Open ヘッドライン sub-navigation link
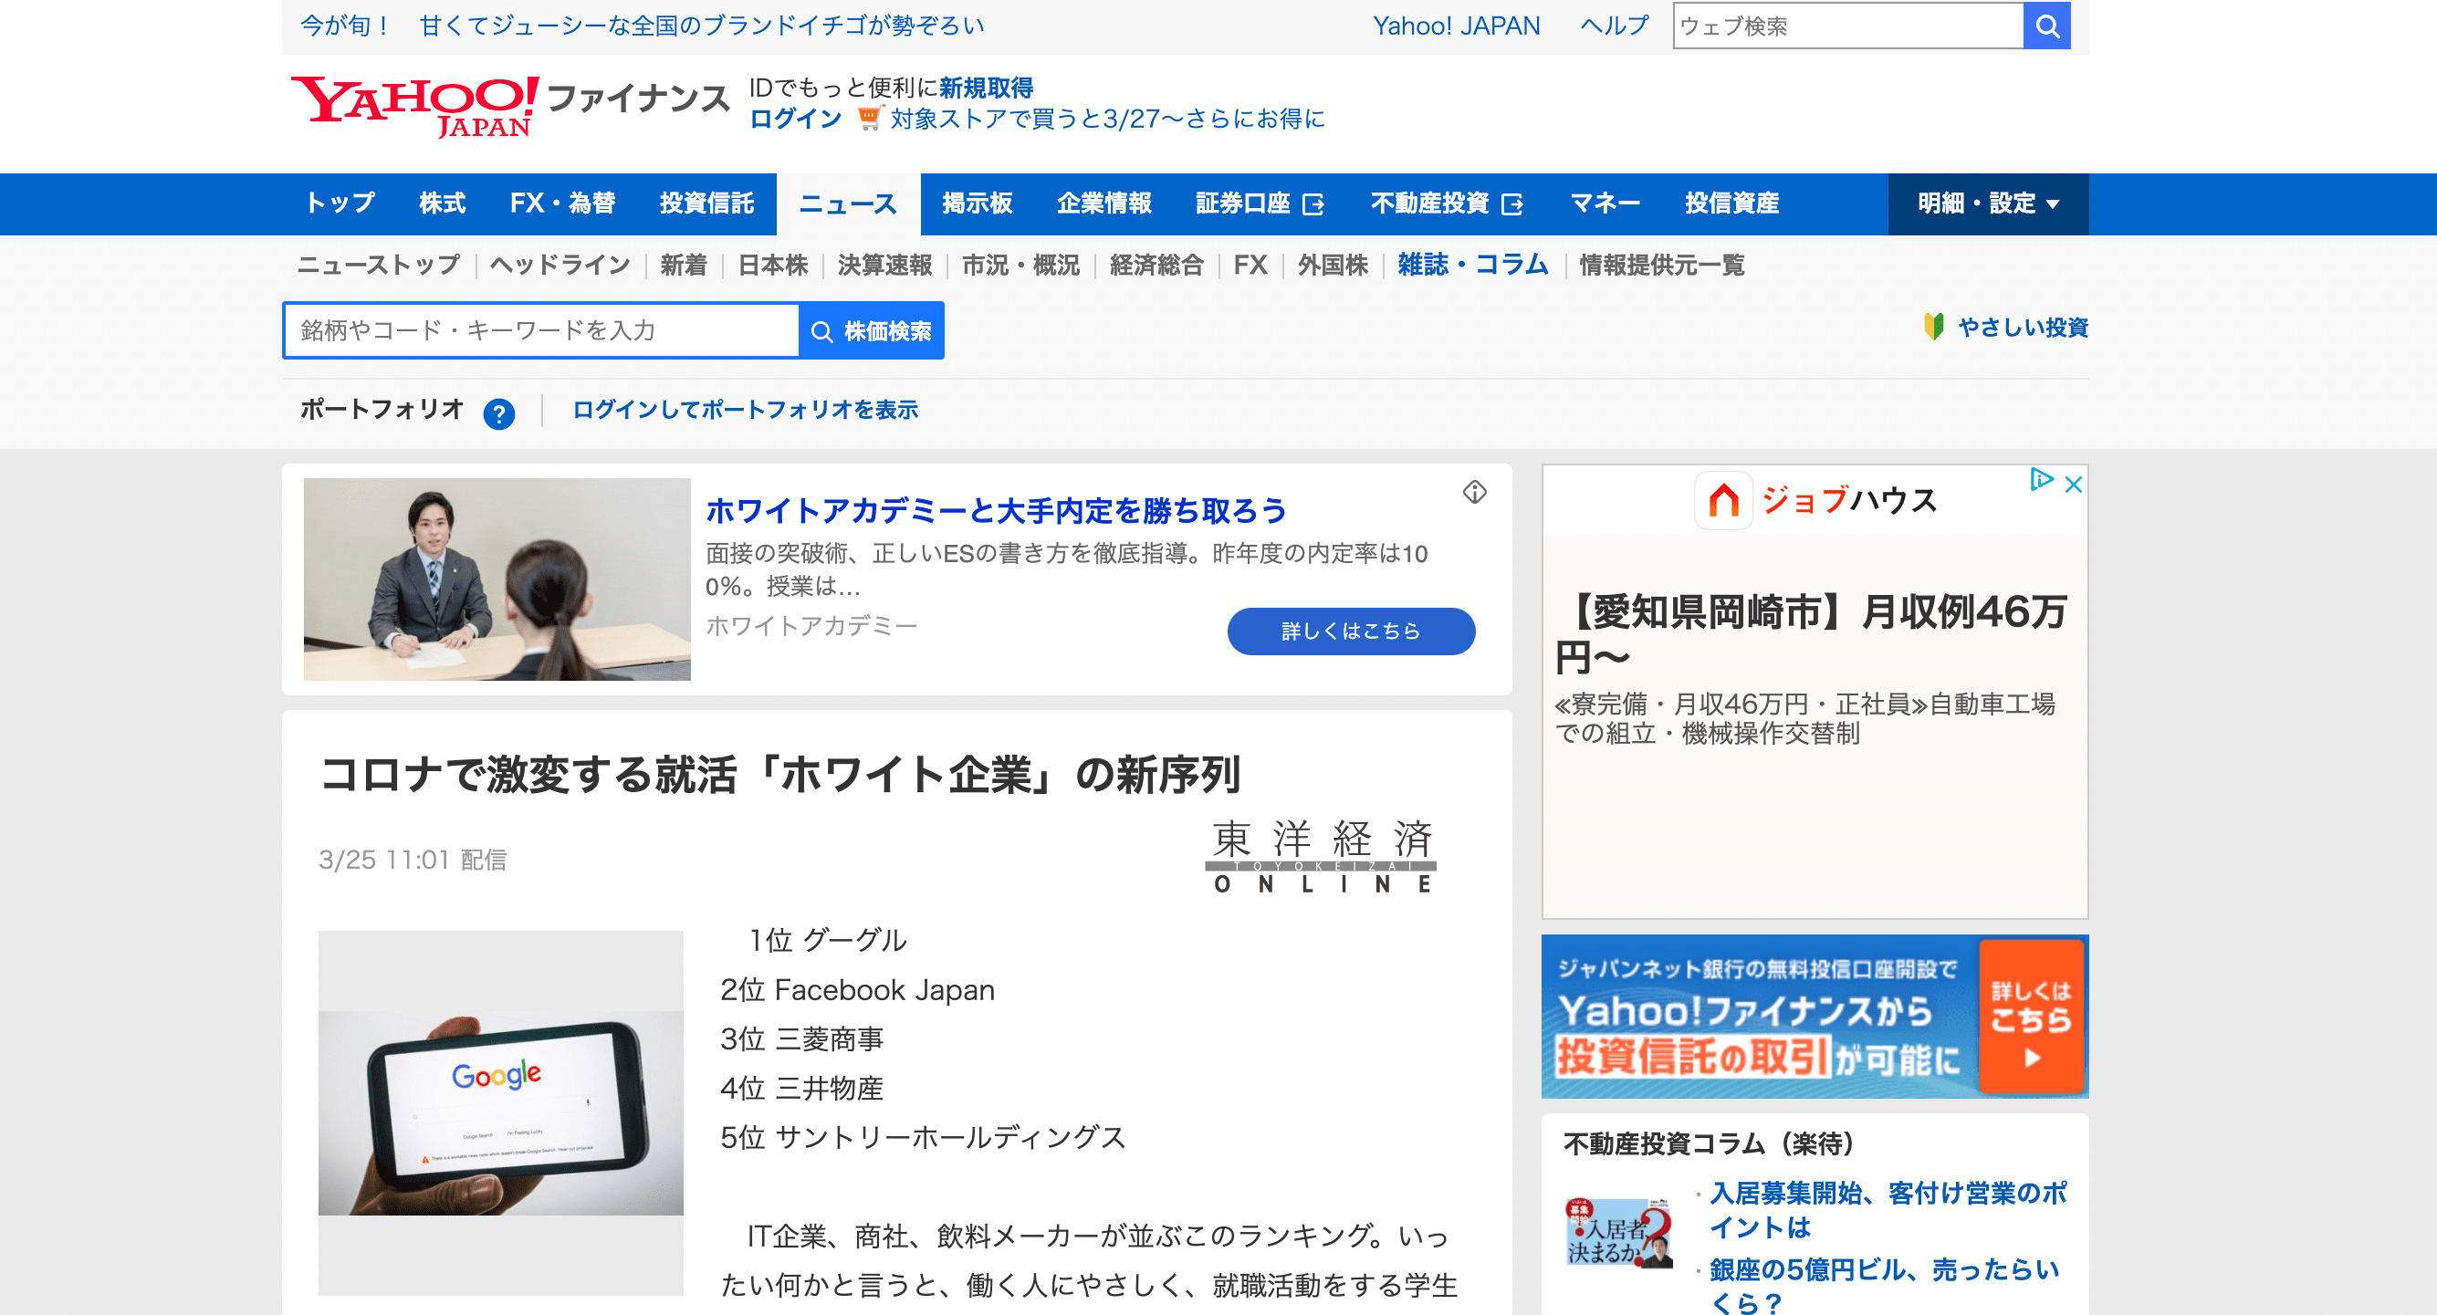 coord(560,265)
